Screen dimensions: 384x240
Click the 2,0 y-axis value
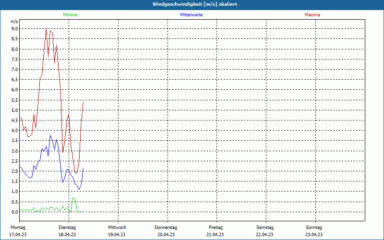(15, 171)
